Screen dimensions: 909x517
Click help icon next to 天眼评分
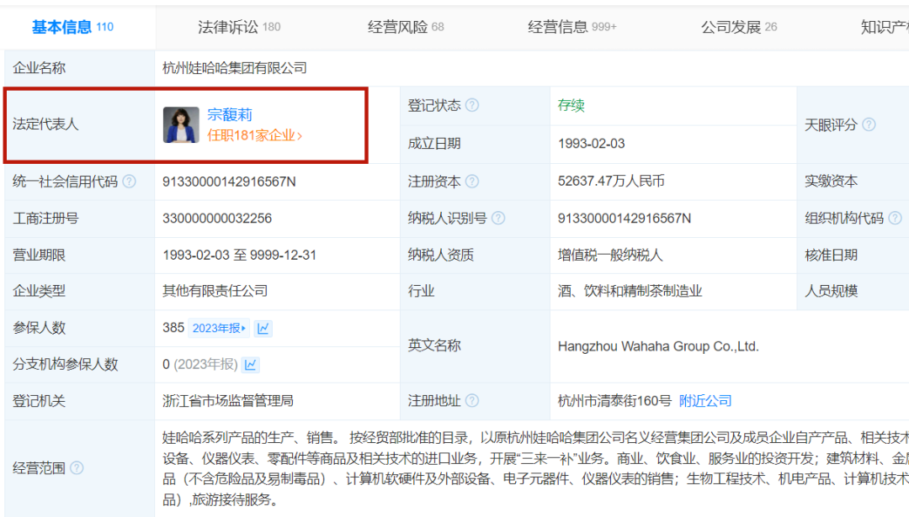click(x=869, y=124)
